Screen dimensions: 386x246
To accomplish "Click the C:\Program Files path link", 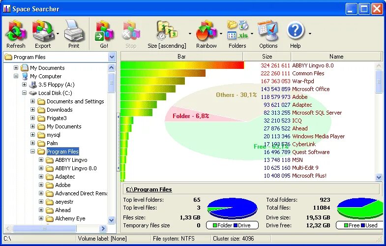I will point(149,189).
